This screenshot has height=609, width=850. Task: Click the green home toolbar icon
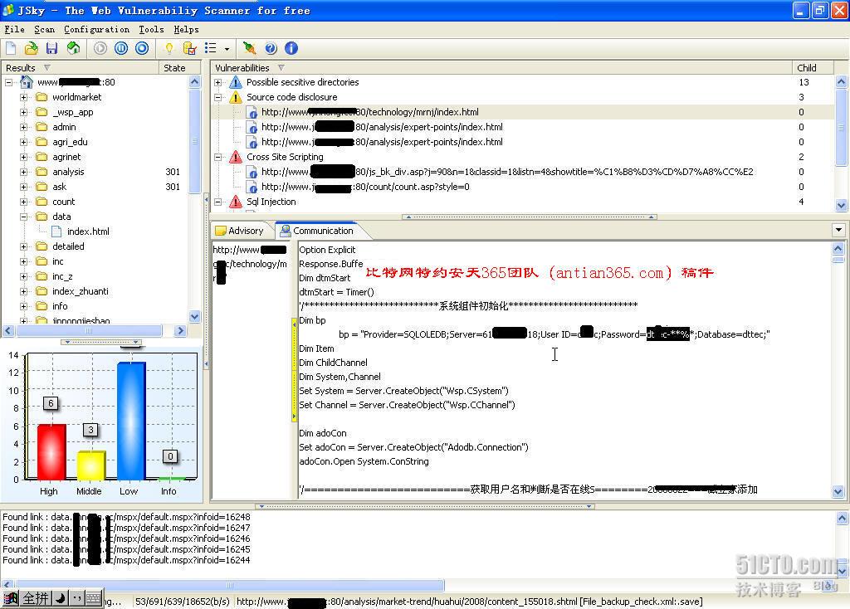tap(73, 48)
